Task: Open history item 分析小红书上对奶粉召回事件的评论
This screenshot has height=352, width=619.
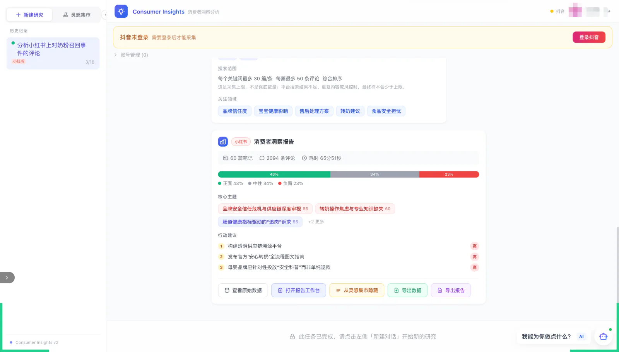Action: (x=53, y=53)
